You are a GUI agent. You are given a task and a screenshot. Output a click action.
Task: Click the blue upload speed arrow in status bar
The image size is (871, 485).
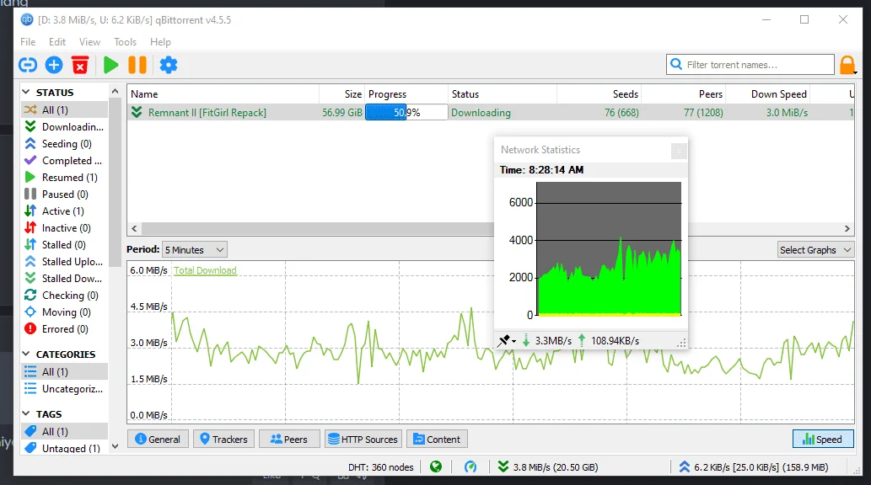pos(685,466)
